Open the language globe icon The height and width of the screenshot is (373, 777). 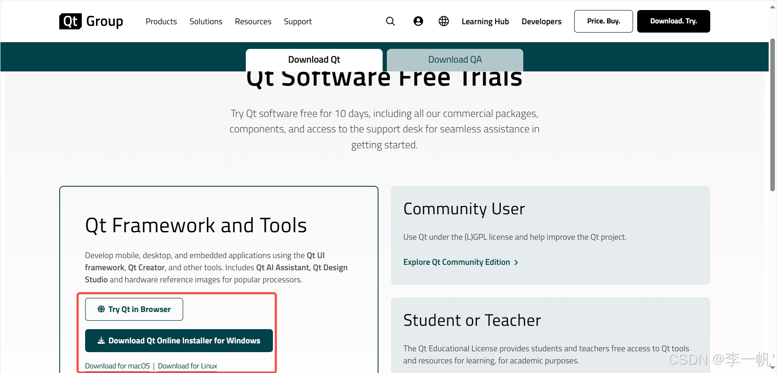(x=444, y=21)
